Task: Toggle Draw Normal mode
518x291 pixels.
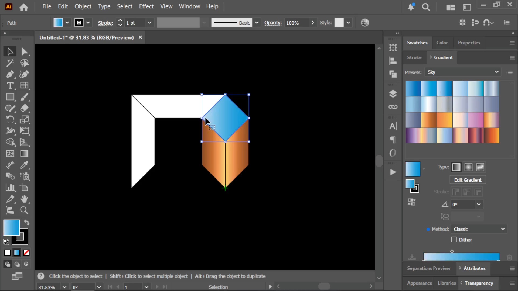Action: coord(7,264)
